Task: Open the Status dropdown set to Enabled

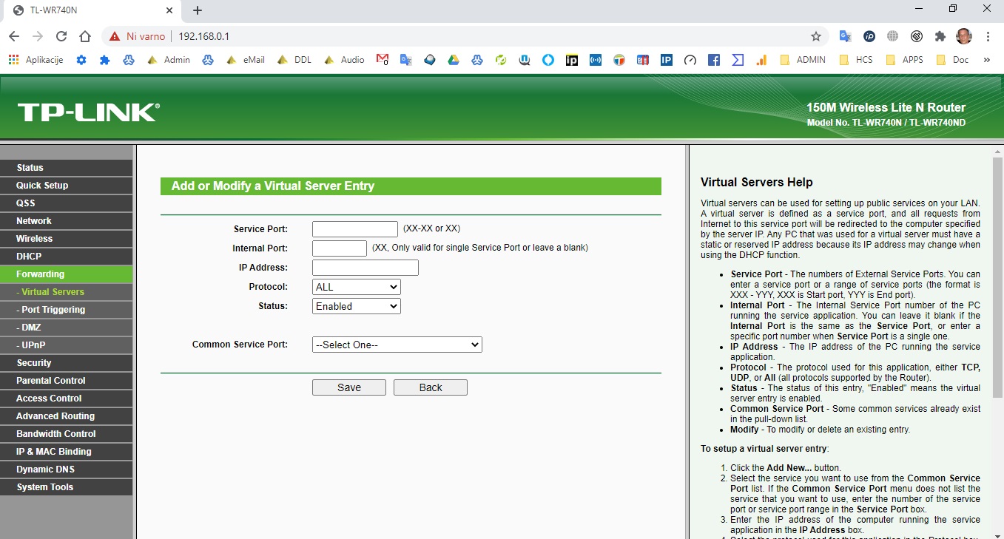Action: (357, 306)
